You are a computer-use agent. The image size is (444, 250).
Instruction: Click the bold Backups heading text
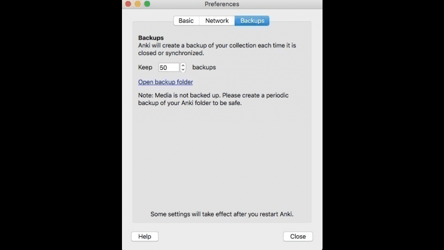(x=151, y=38)
